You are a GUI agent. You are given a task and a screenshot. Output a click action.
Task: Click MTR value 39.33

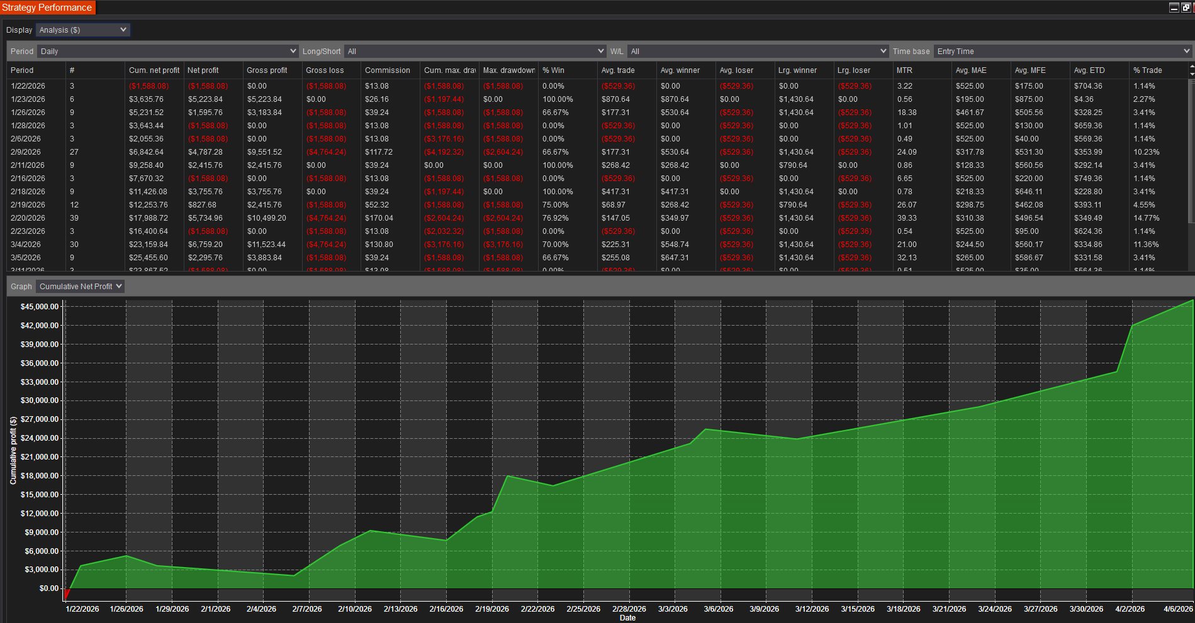907,218
